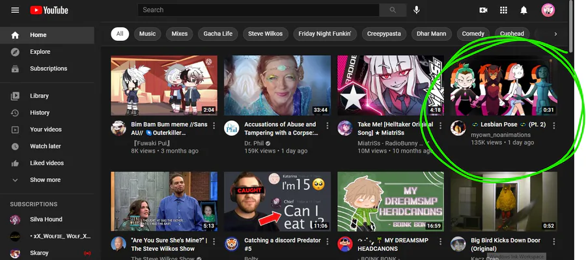This screenshot has width=586, height=260.
Task: Open the Take Me! Helltaker thumbnail
Action: coord(391,85)
